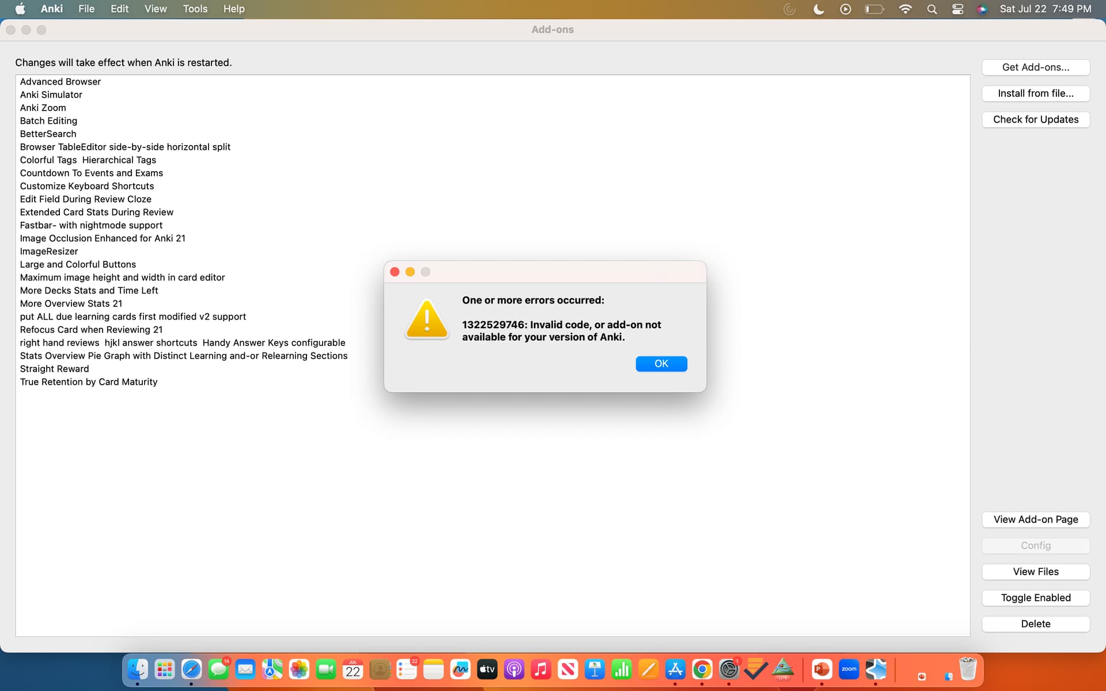Click the yellow warning icon in the dialog
The height and width of the screenshot is (691, 1106).
[x=426, y=319]
